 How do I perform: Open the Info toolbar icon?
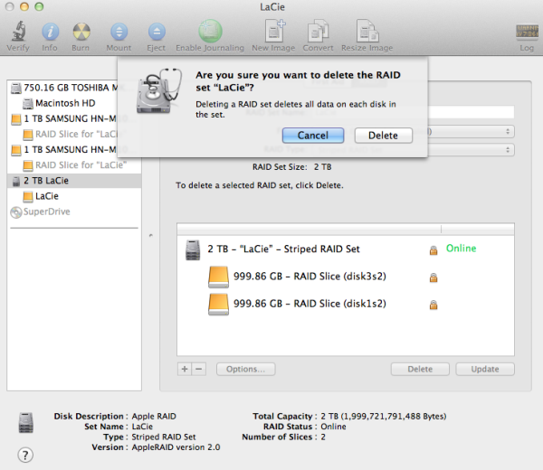[x=50, y=32]
